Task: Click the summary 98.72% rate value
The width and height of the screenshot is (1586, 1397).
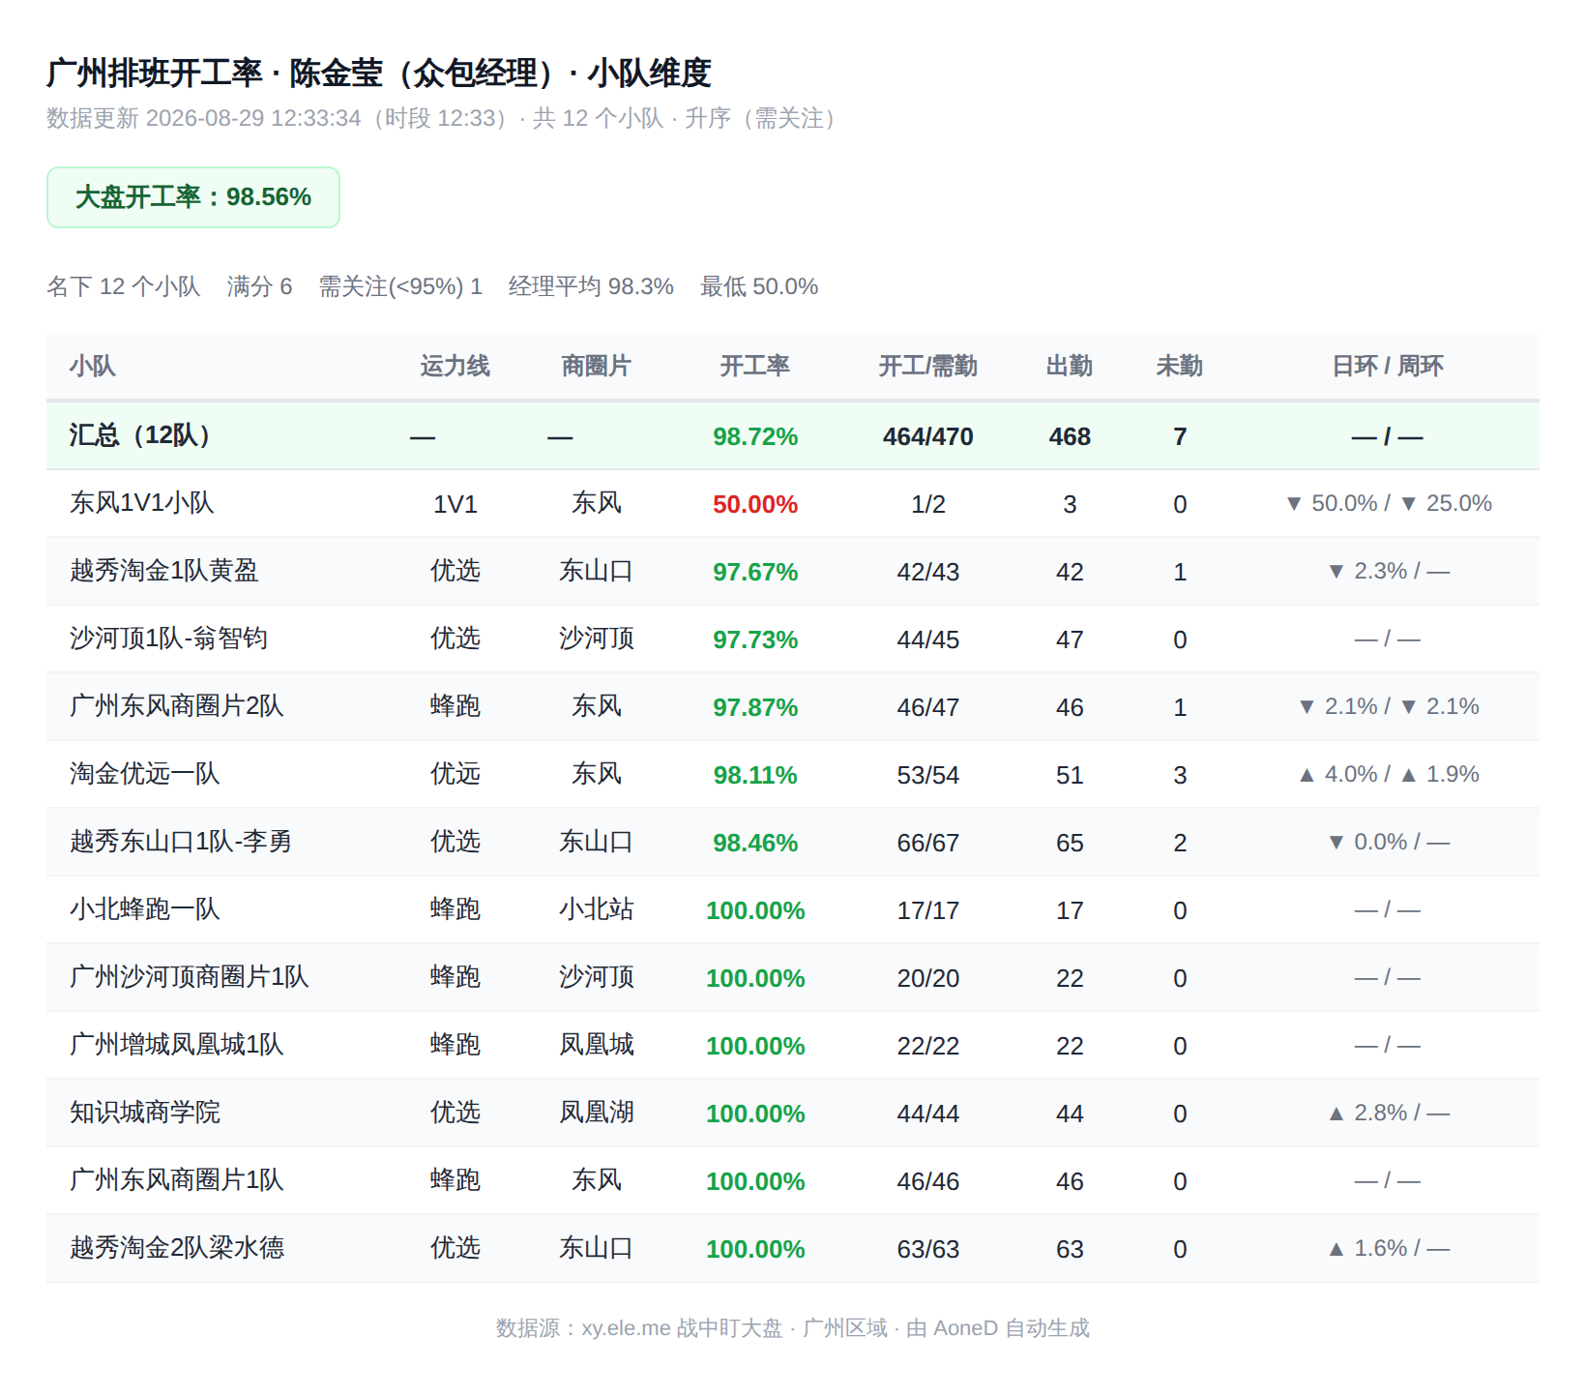Action: pos(755,436)
